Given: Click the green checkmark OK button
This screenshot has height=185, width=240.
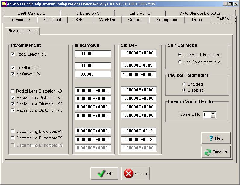Looking at the screenshot, I should (x=104, y=174).
